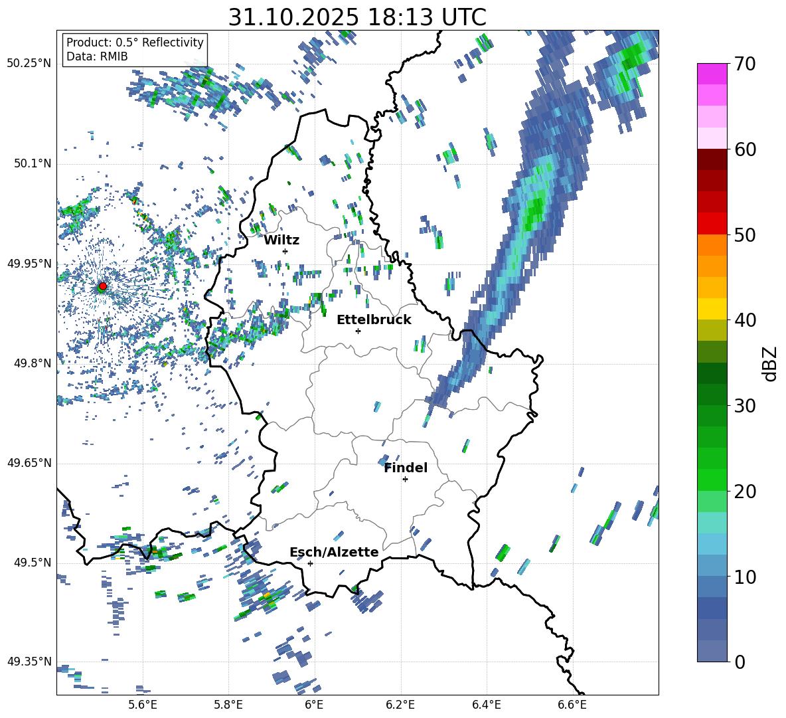
Task: Click the Wiltz station cross marker
Action: coord(285,251)
